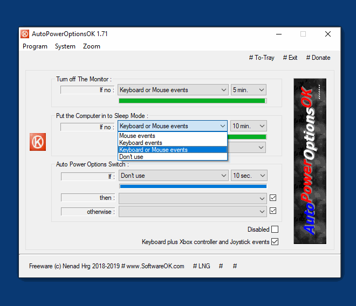Click the # To-Tray button
Viewport: 356px width, 306px height.
click(262, 58)
